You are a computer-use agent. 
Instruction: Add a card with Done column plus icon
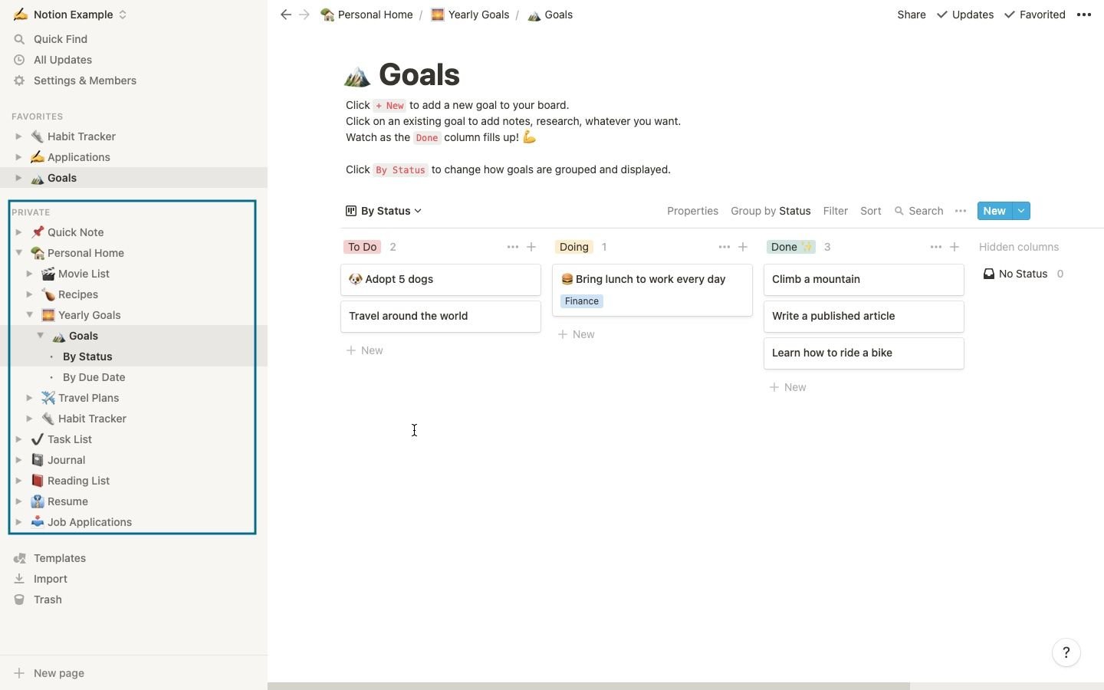coord(955,247)
